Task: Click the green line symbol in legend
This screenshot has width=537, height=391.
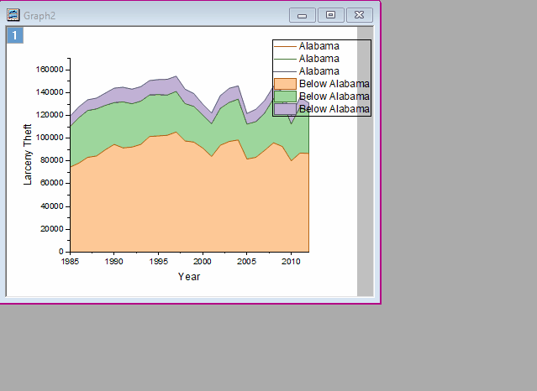Action: tap(285, 59)
